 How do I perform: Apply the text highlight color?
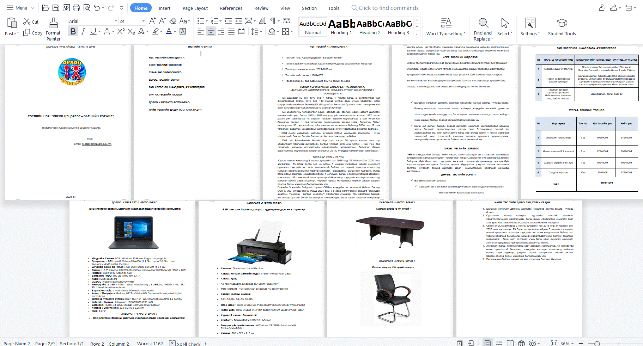[x=155, y=31]
